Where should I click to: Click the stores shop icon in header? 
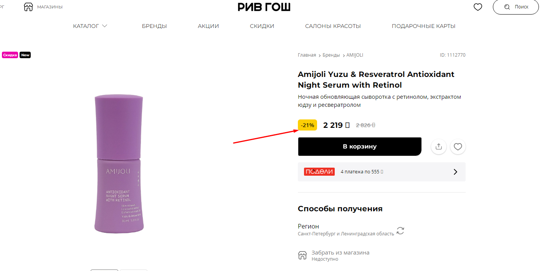[28, 7]
